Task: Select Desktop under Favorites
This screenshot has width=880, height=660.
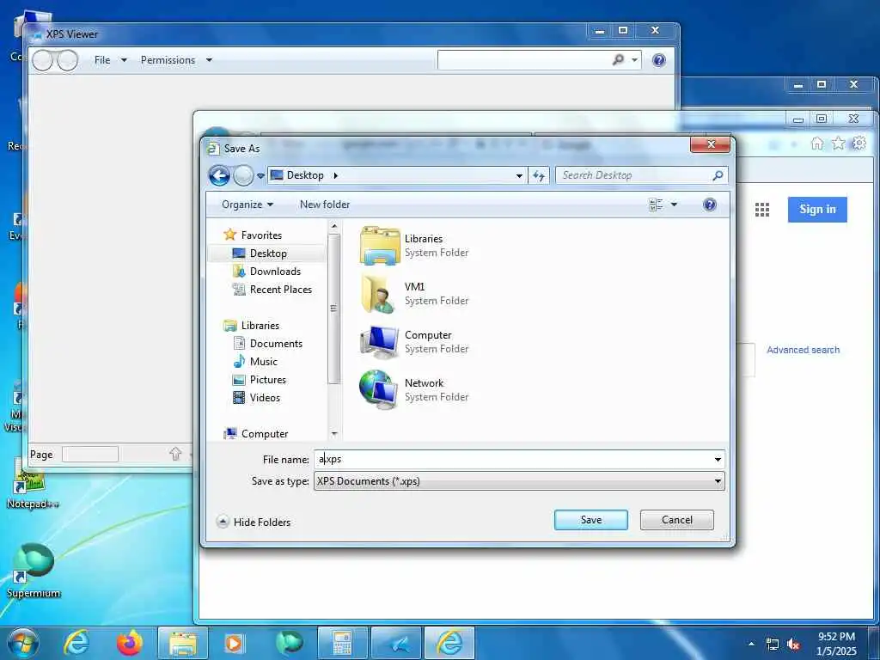Action: [x=268, y=254]
